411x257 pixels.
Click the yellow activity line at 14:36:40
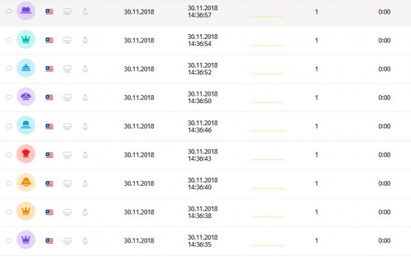pos(267,188)
